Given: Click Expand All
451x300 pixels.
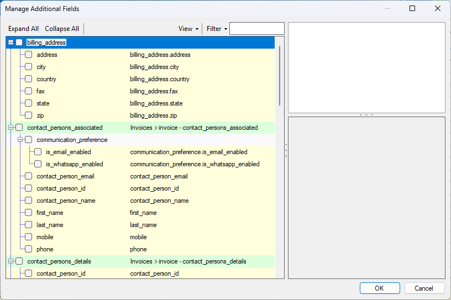Looking at the screenshot, I should point(23,29).
